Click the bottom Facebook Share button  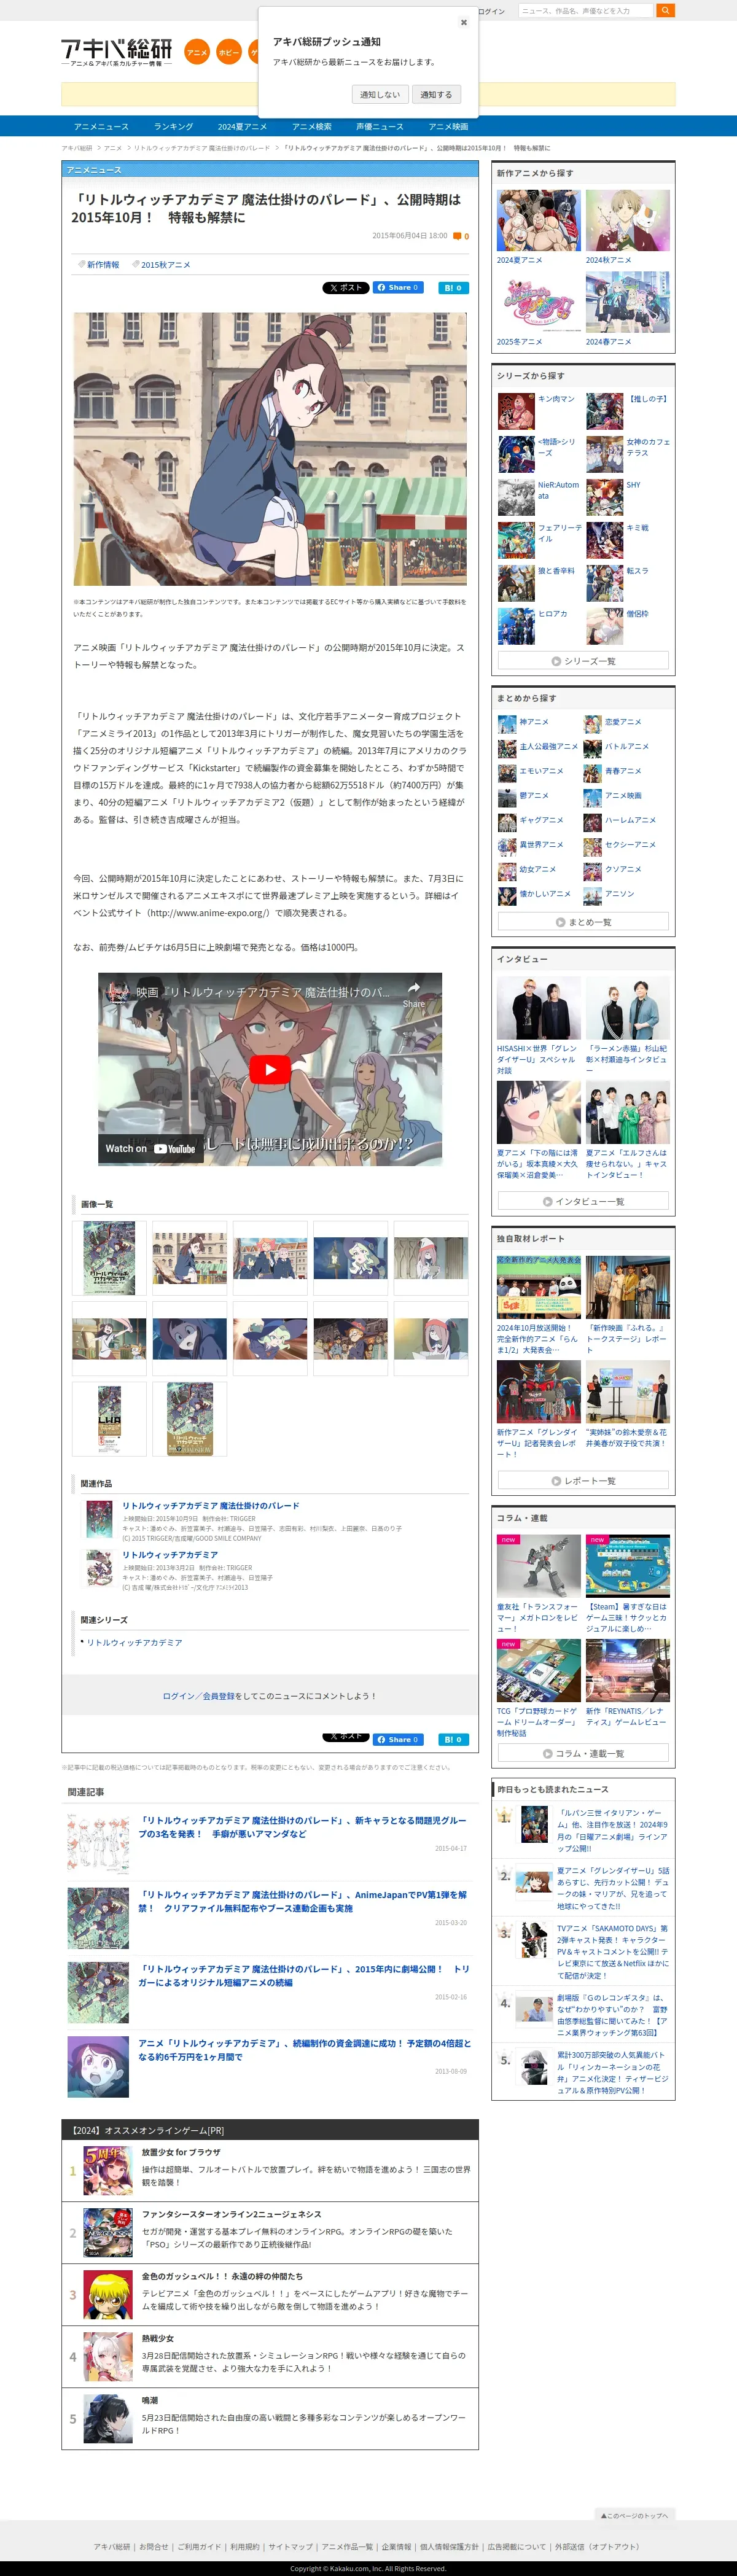tap(398, 1740)
